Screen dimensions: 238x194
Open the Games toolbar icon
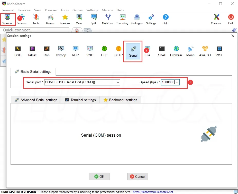tap(50, 19)
